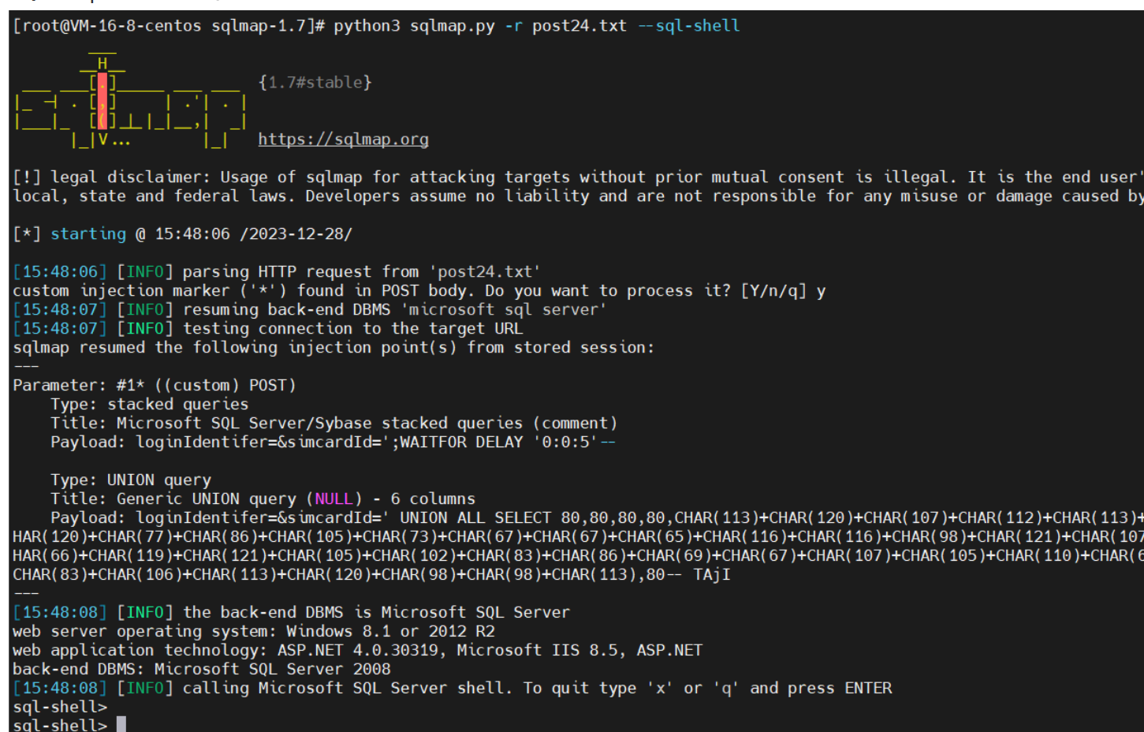Click 'parsing HTTP request from' info line
The width and height of the screenshot is (1144, 732).
(277, 272)
